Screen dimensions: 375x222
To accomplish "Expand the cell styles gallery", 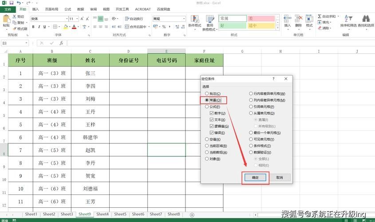I will pos(278,28).
